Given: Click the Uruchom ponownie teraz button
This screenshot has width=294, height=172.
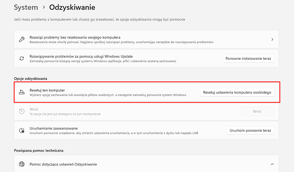Looking at the screenshot, I should pos(250,130).
